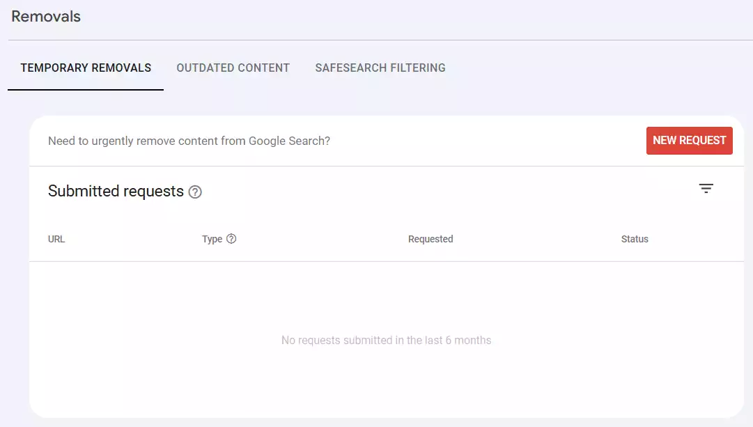The height and width of the screenshot is (427, 753).
Task: Open the SafeSearch Filtering tab
Action: [380, 68]
